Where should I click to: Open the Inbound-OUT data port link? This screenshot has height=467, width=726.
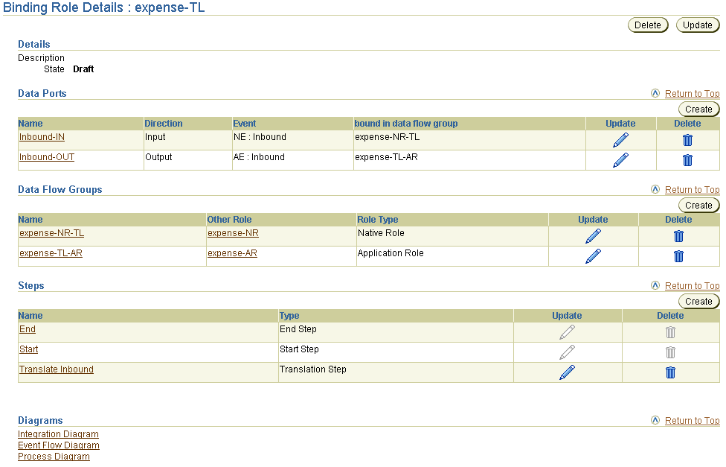pos(47,156)
